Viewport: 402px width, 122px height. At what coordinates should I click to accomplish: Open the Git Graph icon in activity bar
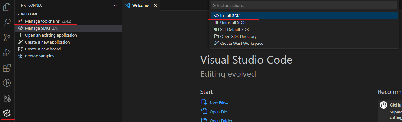point(7,83)
